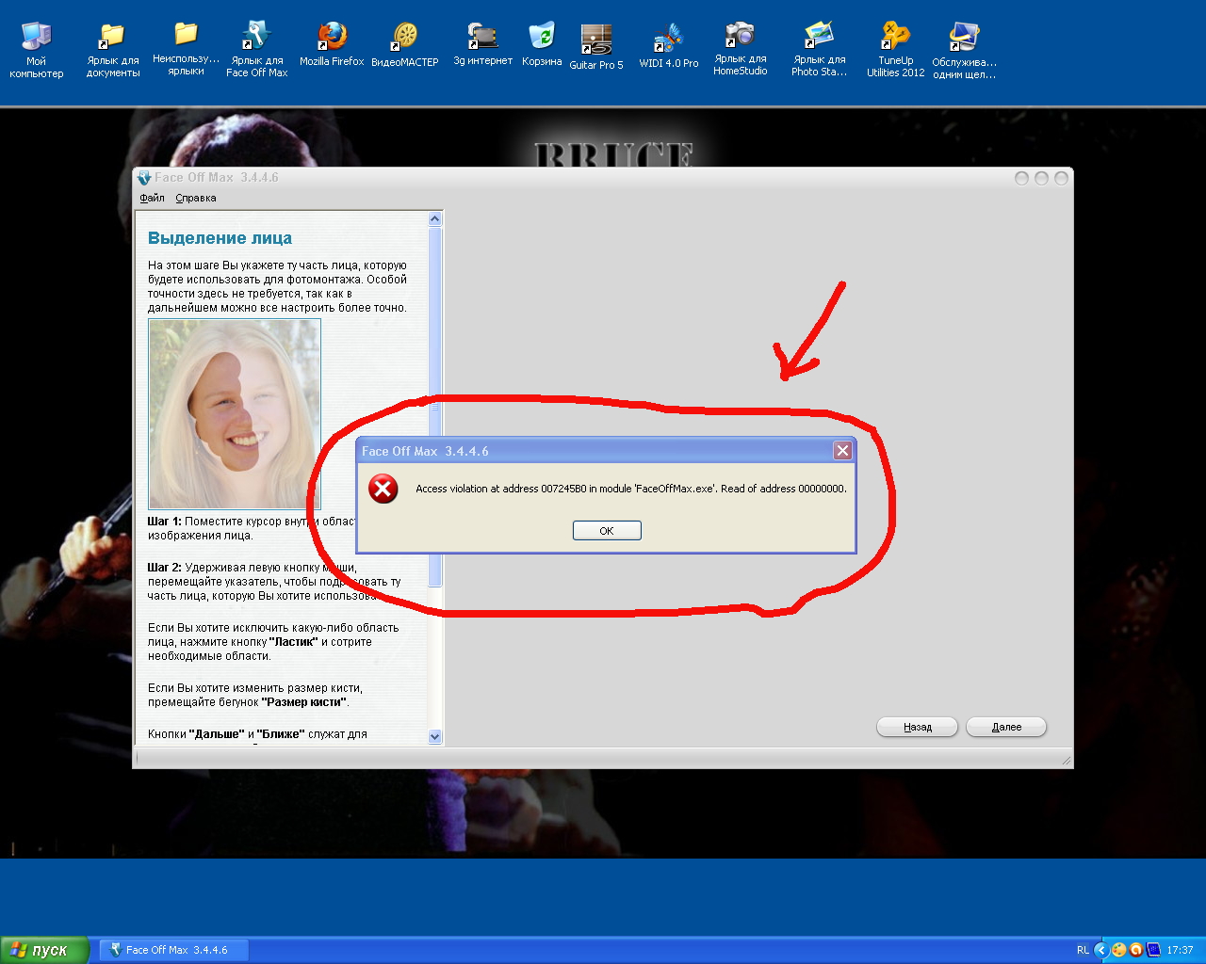The width and height of the screenshot is (1206, 964).
Task: Select Ярлык для документы folder icon
Action: pos(113,49)
